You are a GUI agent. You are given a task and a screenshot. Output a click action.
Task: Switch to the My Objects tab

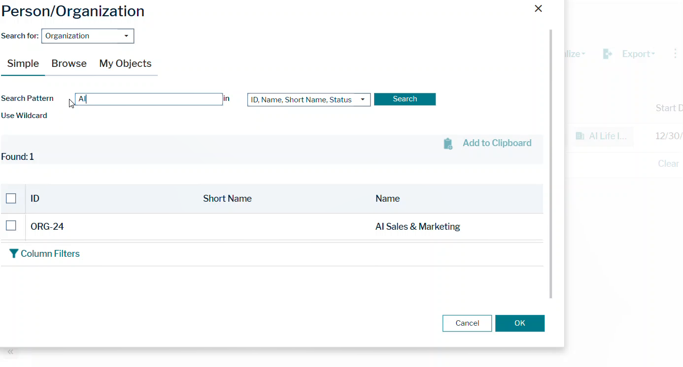[125, 63]
